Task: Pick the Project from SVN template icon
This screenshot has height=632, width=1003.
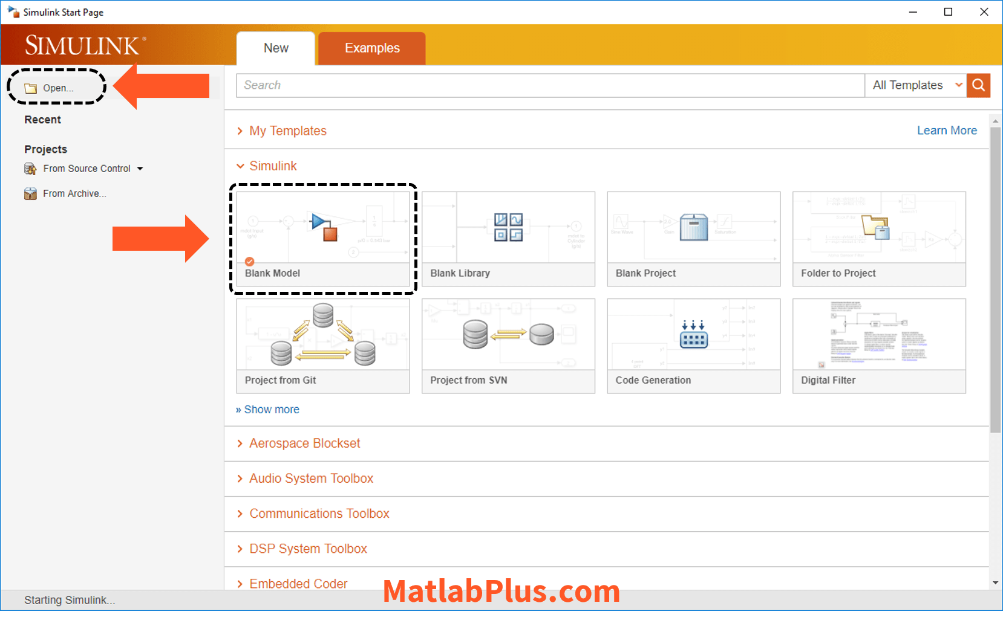Action: pos(508,335)
